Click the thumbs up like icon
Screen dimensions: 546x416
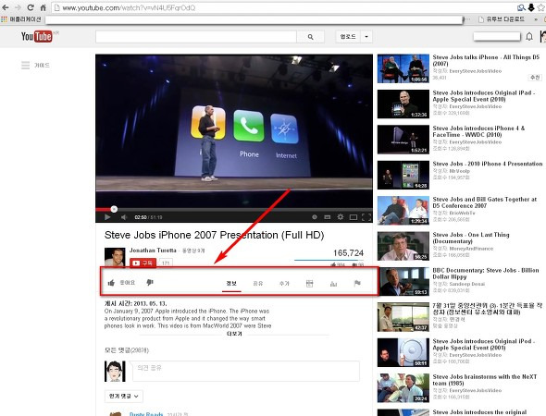(111, 283)
